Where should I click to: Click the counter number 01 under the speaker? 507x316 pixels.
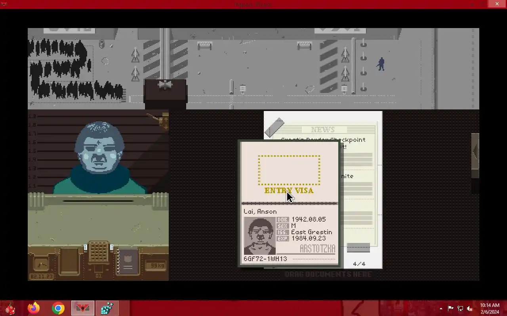99,275
